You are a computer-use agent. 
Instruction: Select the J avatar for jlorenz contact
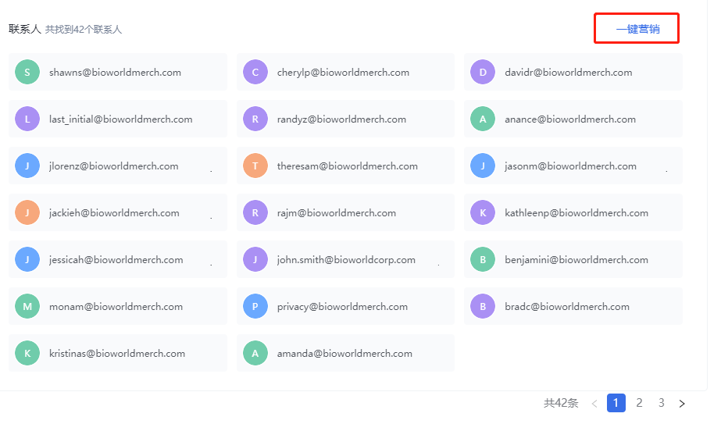click(27, 166)
